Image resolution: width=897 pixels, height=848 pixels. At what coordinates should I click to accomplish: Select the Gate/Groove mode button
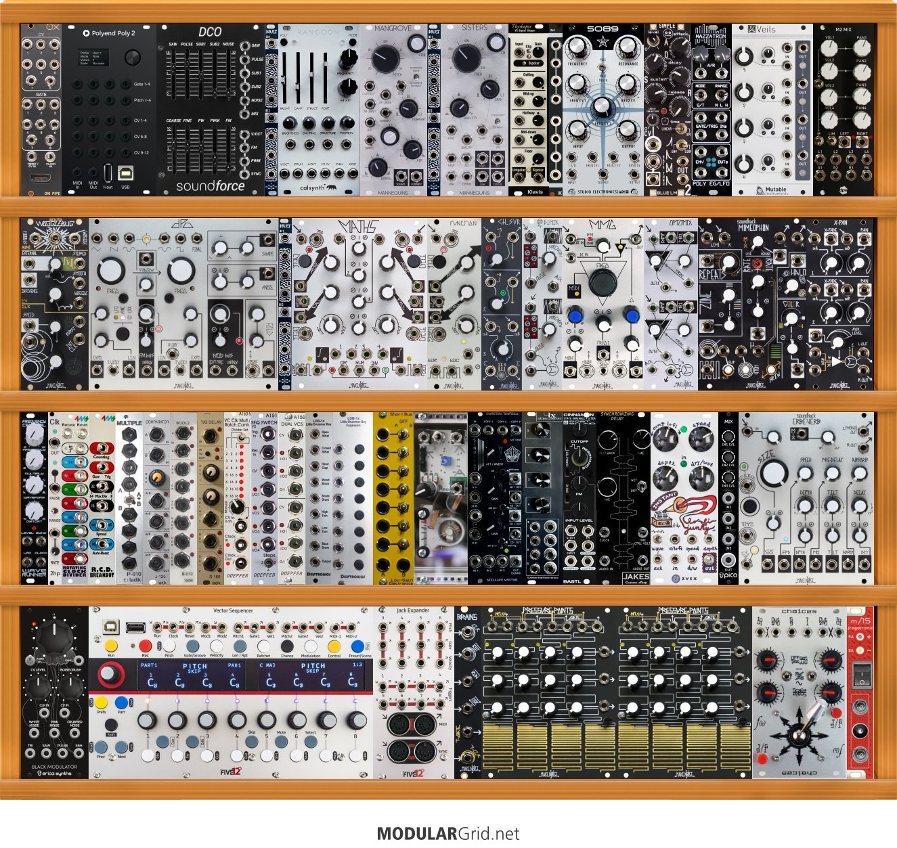(x=193, y=646)
